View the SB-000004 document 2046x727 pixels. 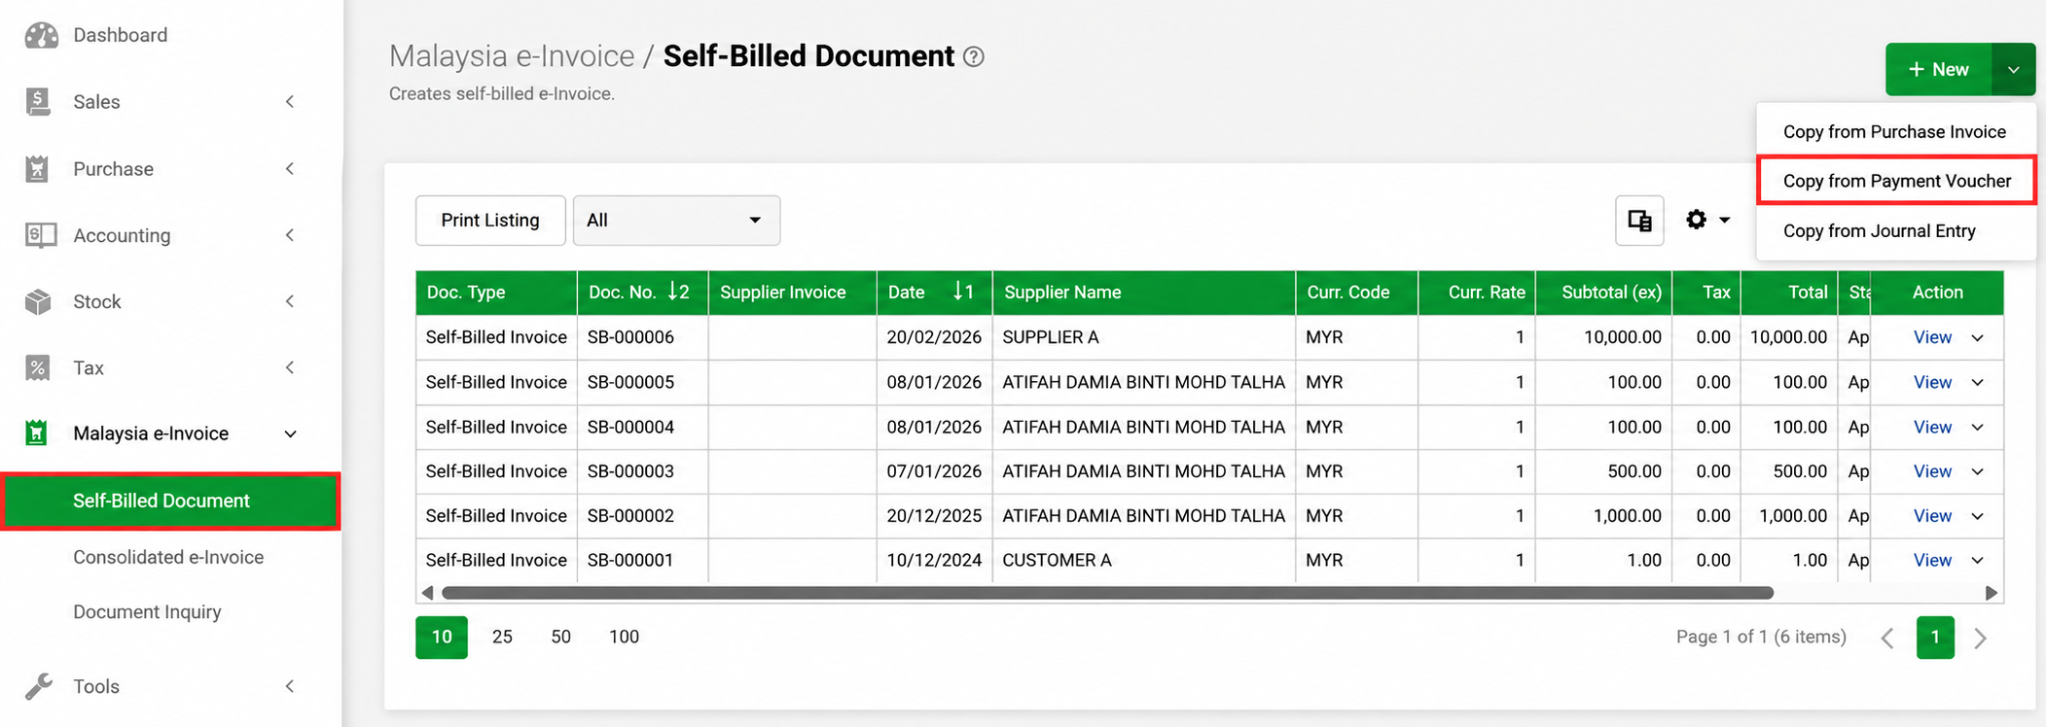1932,427
